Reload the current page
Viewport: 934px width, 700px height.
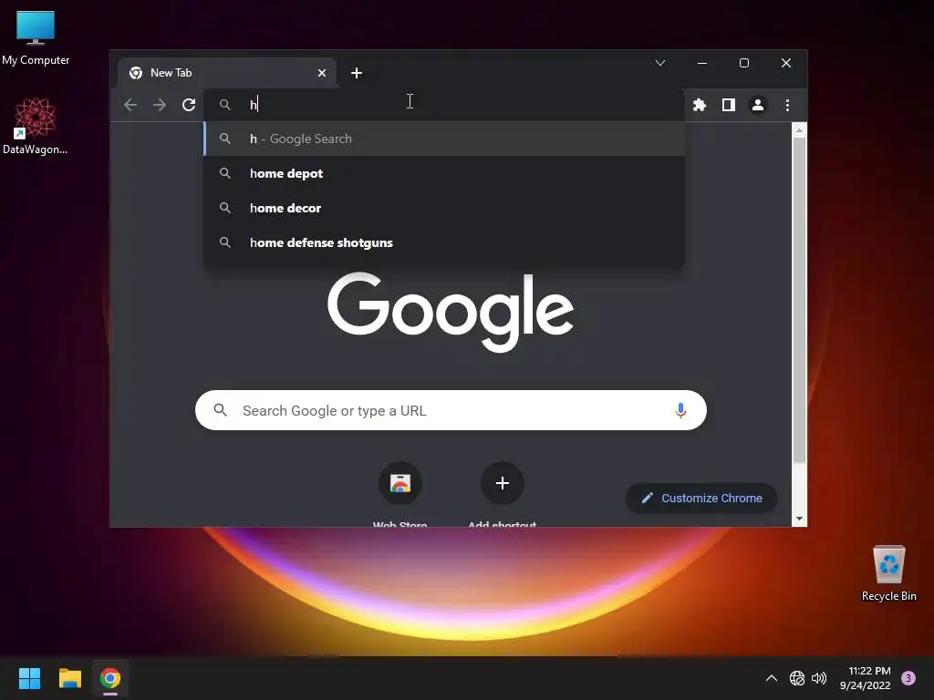point(189,106)
